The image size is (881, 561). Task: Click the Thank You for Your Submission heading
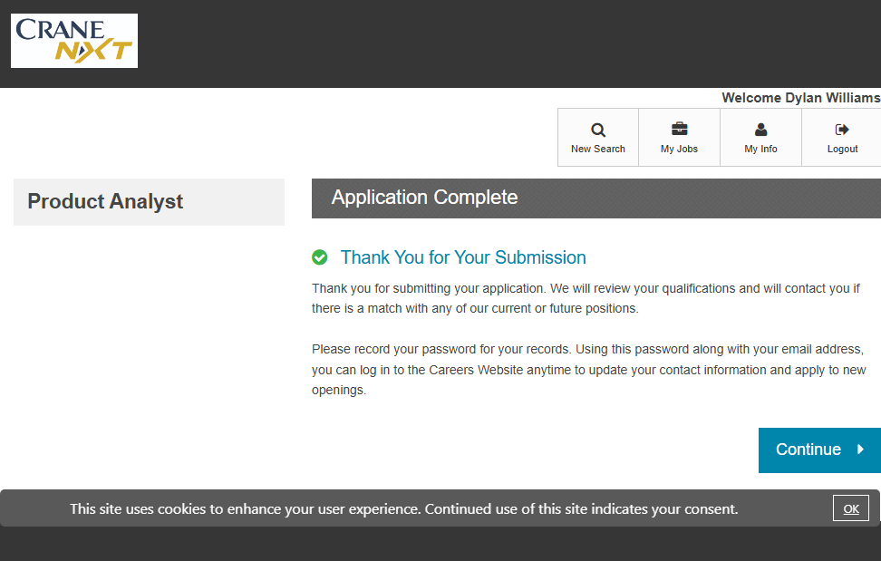463,257
